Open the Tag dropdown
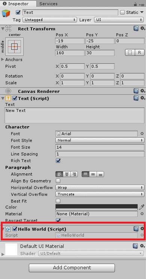146x279 pixels. pyautogui.click(x=50, y=20)
